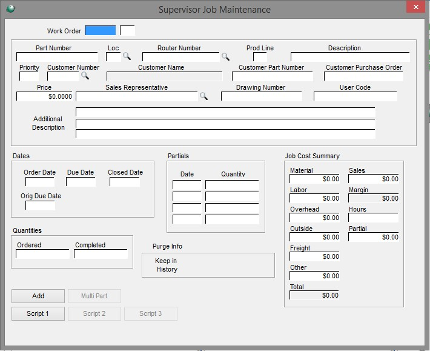Viewport: 430px width, 351px height.
Task: Select the Other cost field
Action: pyautogui.click(x=314, y=276)
